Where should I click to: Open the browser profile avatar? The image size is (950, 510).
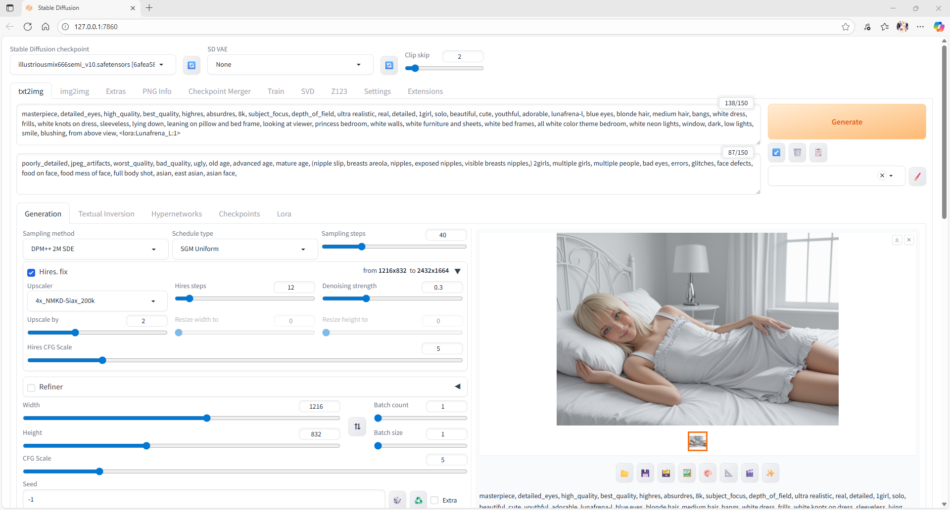coord(902,27)
